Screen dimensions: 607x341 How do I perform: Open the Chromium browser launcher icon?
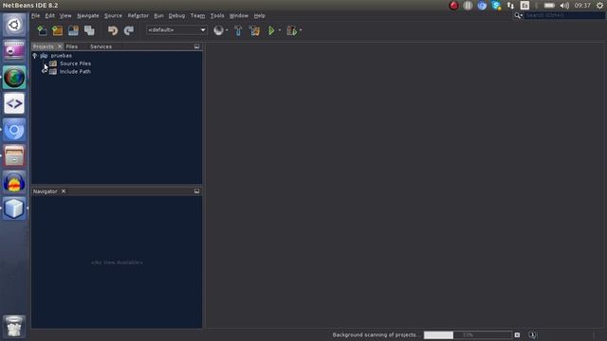[x=14, y=131]
